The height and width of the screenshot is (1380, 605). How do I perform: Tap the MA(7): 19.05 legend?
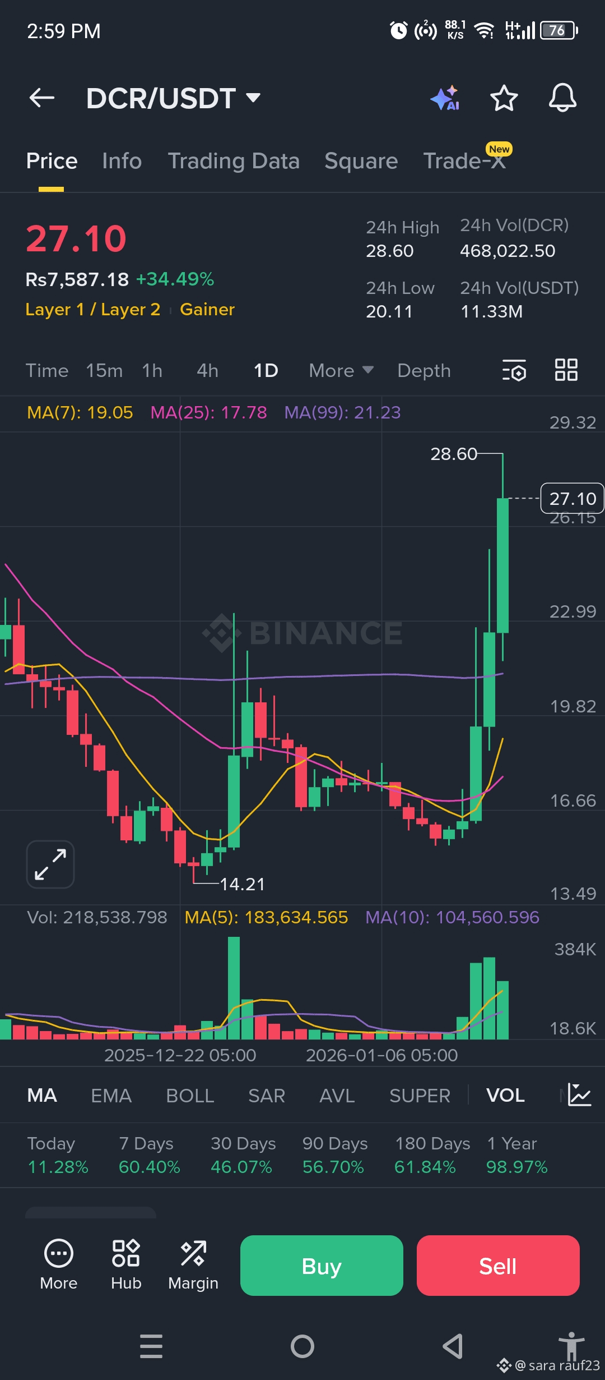80,413
